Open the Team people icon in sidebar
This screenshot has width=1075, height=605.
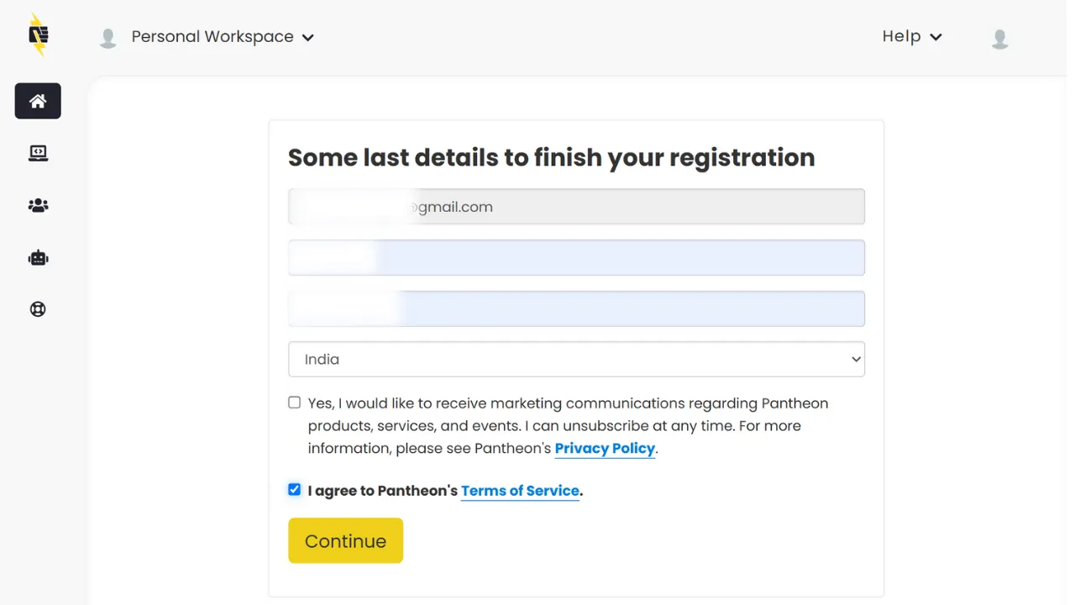(38, 205)
